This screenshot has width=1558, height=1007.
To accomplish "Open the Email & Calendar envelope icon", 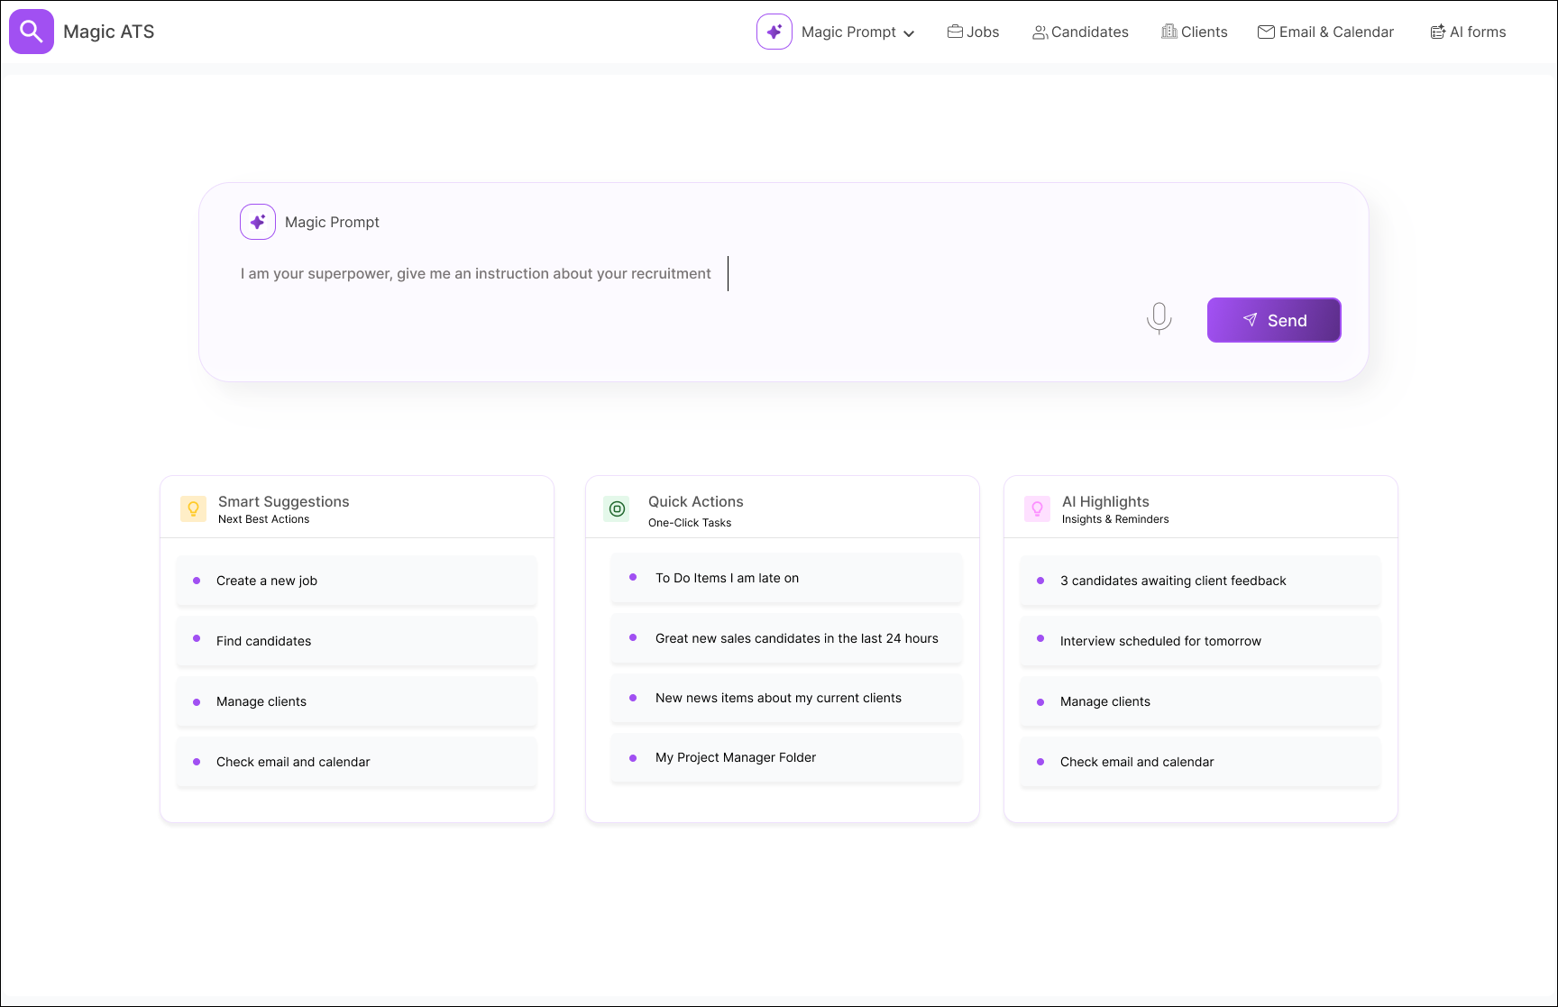I will [x=1266, y=31].
